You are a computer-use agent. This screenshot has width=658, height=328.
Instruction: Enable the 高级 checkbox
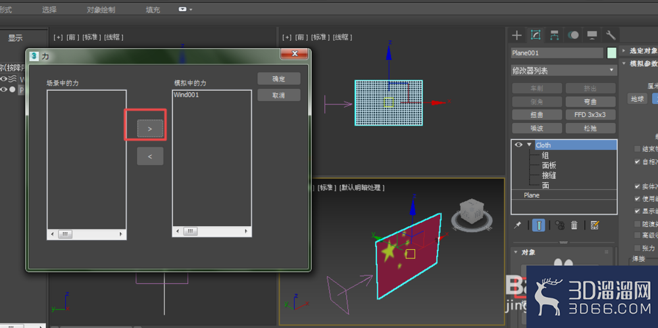[638, 235]
